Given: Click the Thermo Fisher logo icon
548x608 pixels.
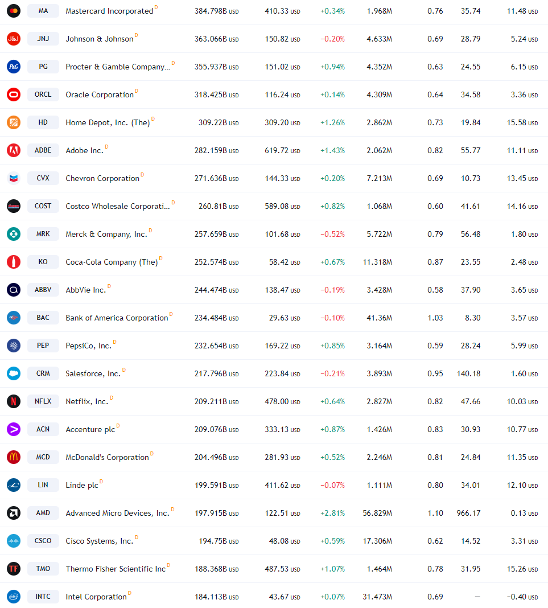Looking at the screenshot, I should coord(14,569).
